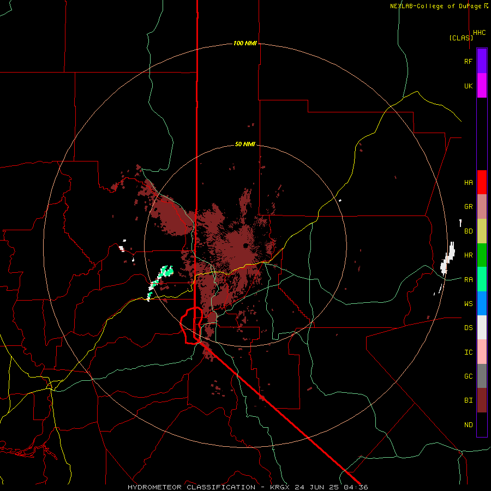Click the KRGX station identifier
Viewport: 491px width, 491px height.
pyautogui.click(x=280, y=487)
